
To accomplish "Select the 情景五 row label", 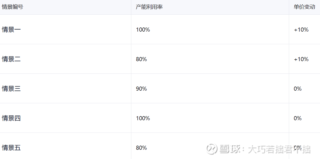I will pos(11,148).
